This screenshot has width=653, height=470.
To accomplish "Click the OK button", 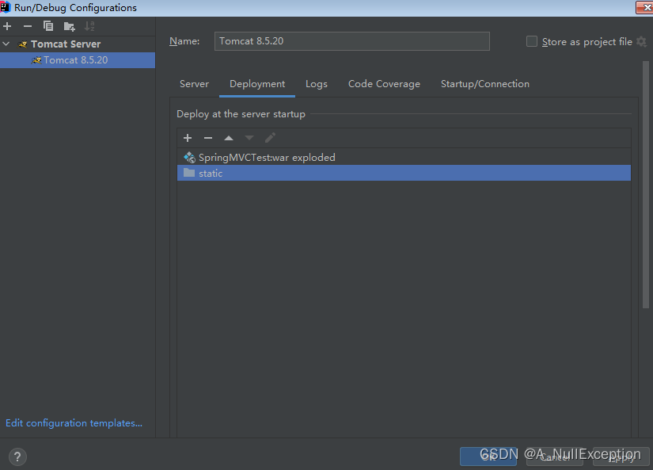I will click(488, 457).
